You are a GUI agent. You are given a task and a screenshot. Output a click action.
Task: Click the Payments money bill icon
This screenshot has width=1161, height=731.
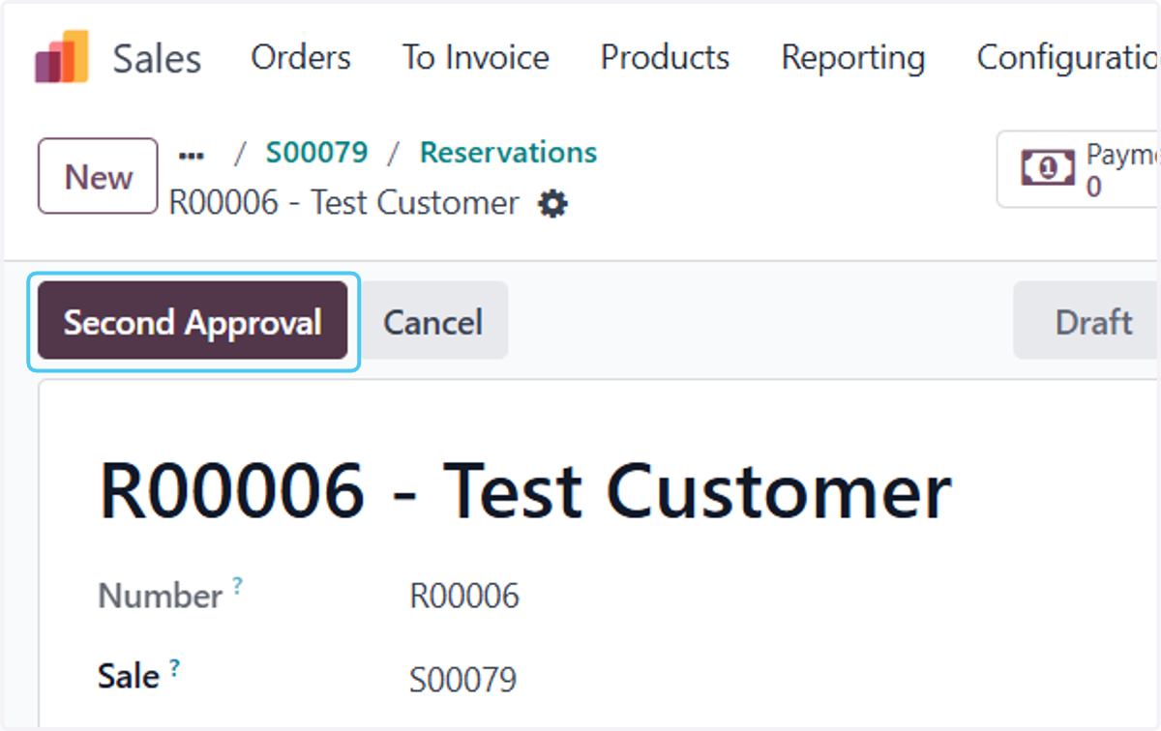coord(1048,169)
